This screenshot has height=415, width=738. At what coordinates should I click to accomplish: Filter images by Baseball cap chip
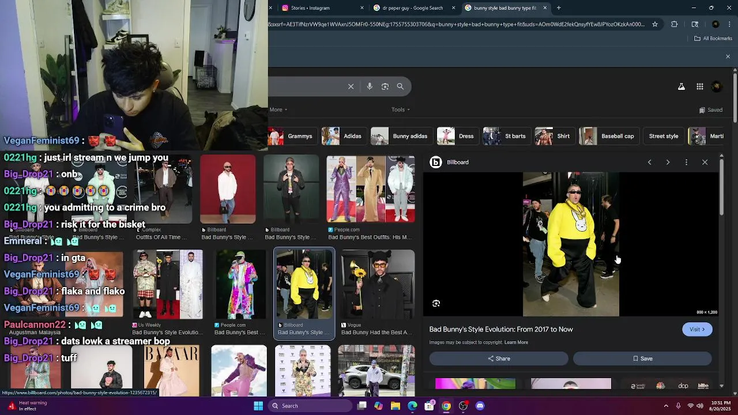coord(608,136)
